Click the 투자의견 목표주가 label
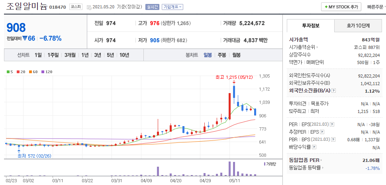This screenshot has height=185, width=386. (x=309, y=104)
